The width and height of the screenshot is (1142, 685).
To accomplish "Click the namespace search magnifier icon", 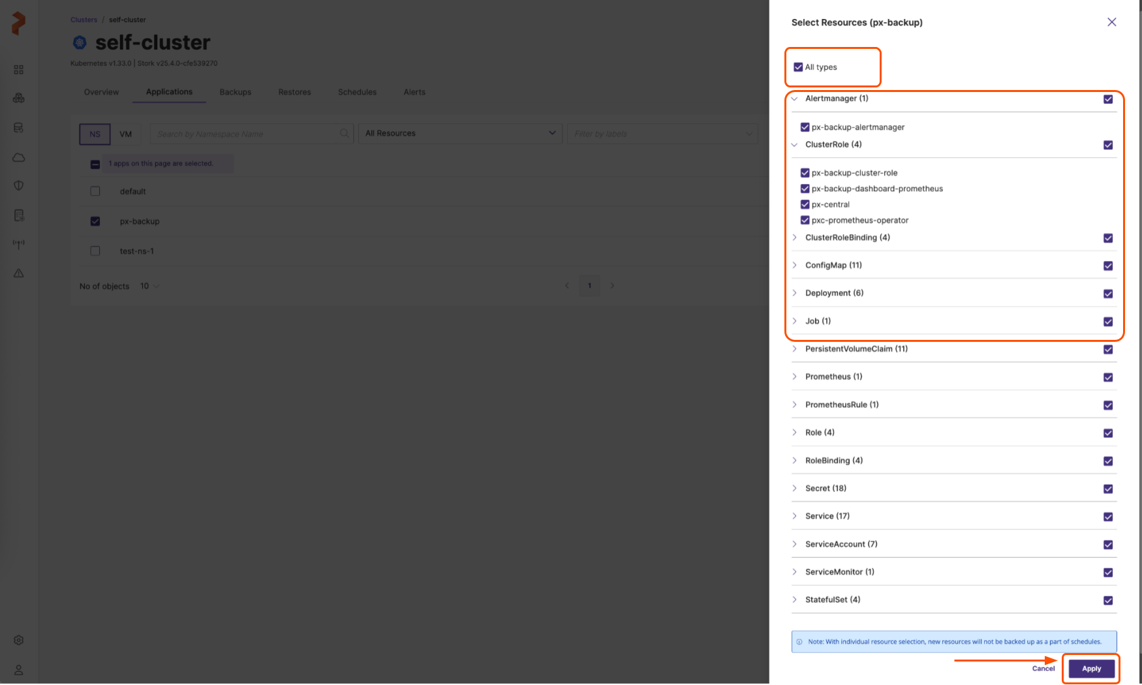I will (345, 134).
